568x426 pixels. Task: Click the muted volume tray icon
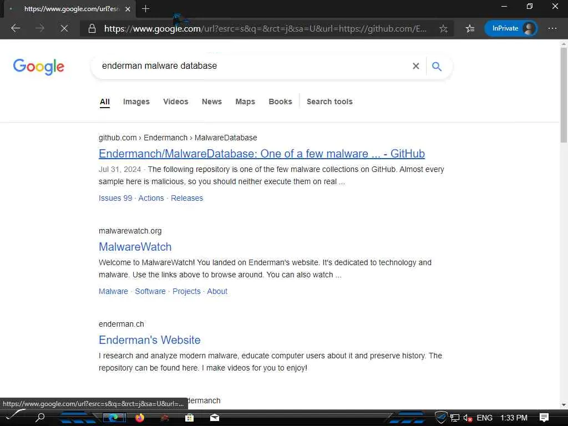coord(468,418)
